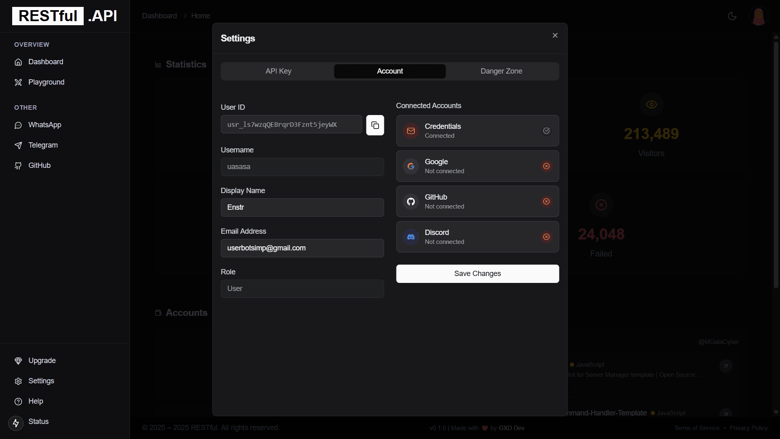Switch to the API Key tab
Image resolution: width=780 pixels, height=439 pixels.
tap(278, 71)
